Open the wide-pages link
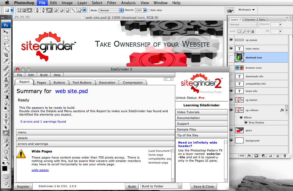This screenshot has width=293, height=191. (40, 170)
